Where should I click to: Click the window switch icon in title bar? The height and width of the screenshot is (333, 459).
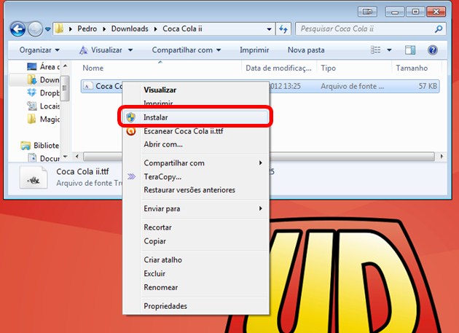coord(367,12)
